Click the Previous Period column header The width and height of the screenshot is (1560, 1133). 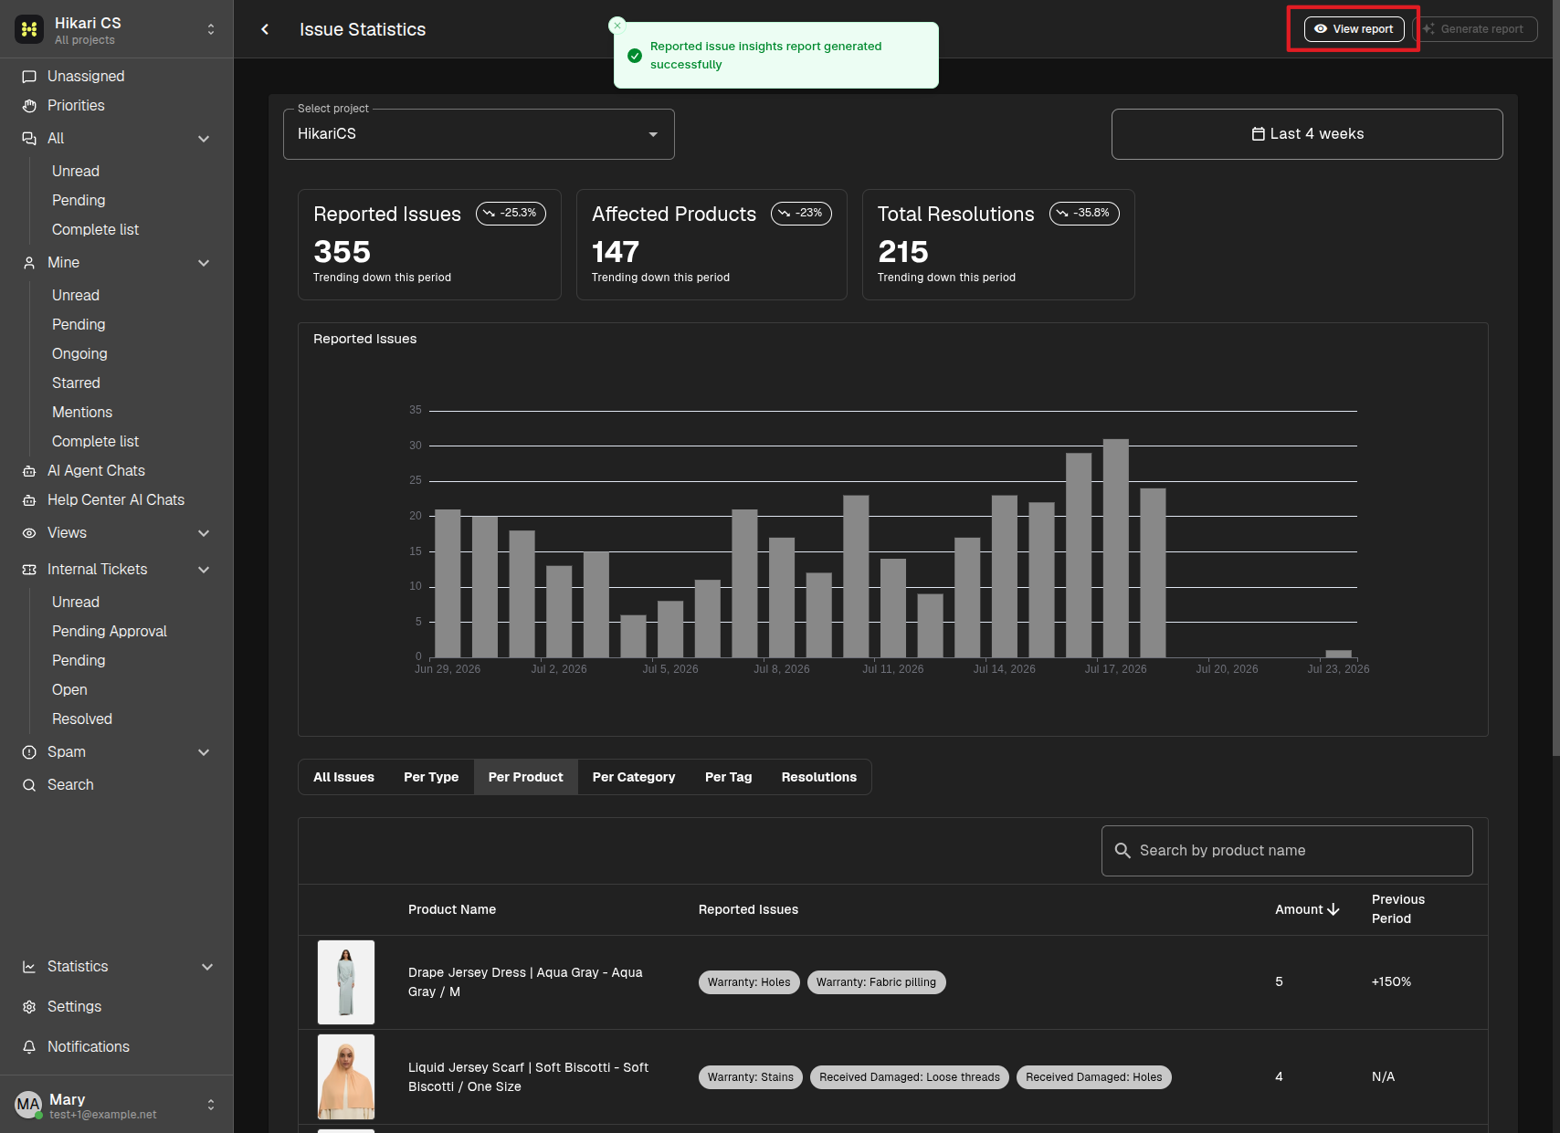pos(1398,909)
